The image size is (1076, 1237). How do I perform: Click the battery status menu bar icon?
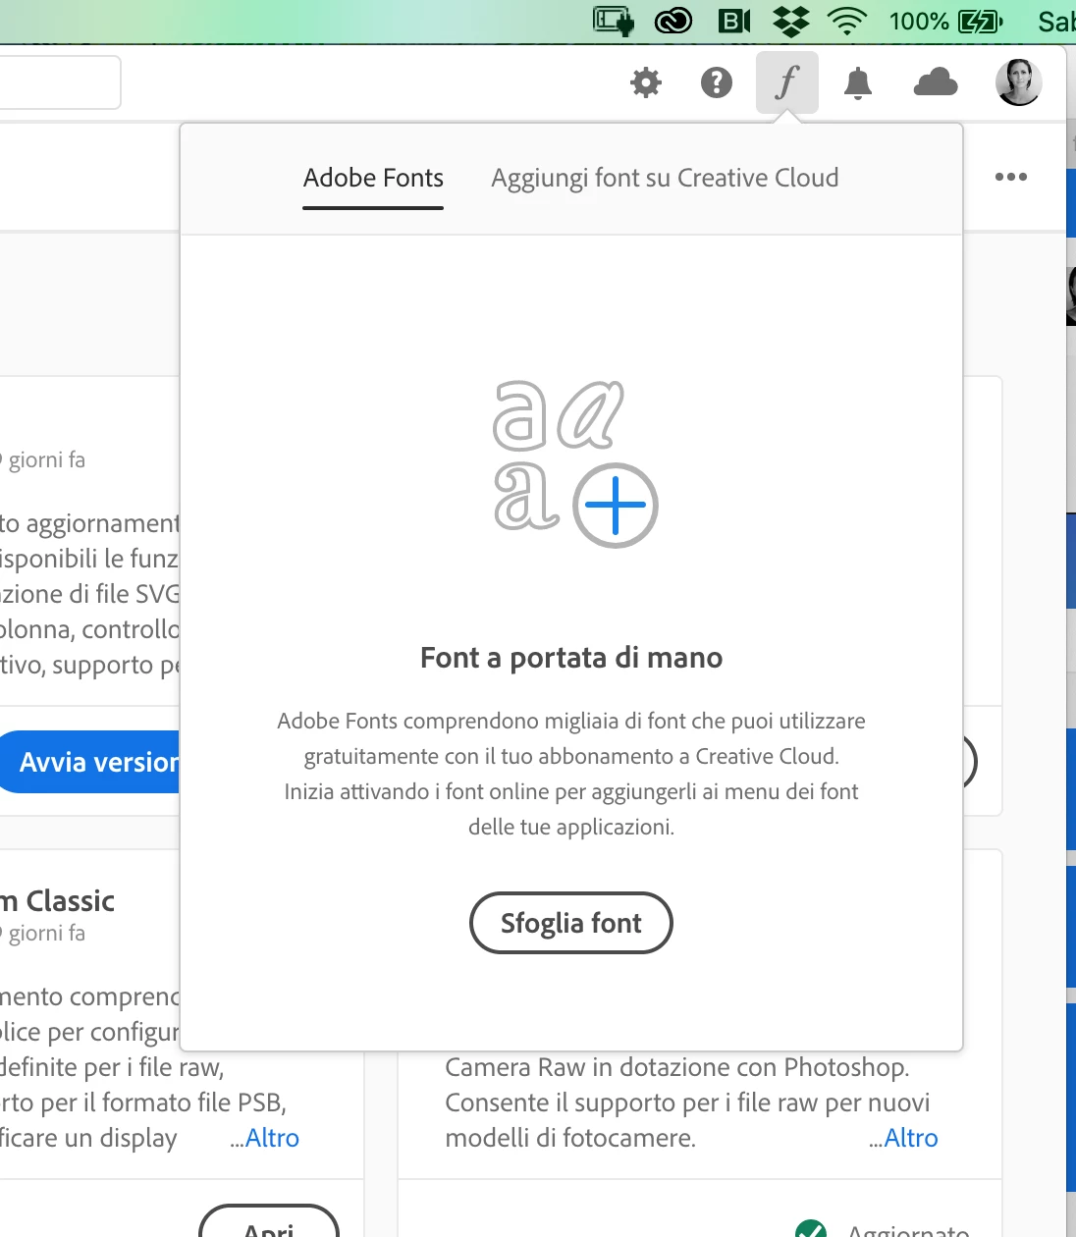(980, 21)
